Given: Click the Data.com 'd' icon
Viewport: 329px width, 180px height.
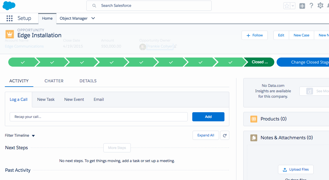Looking at the screenshot, I should tap(309, 91).
